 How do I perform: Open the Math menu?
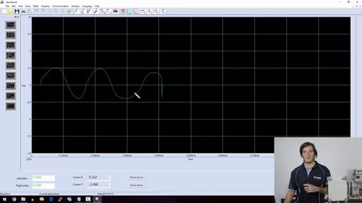36,6
